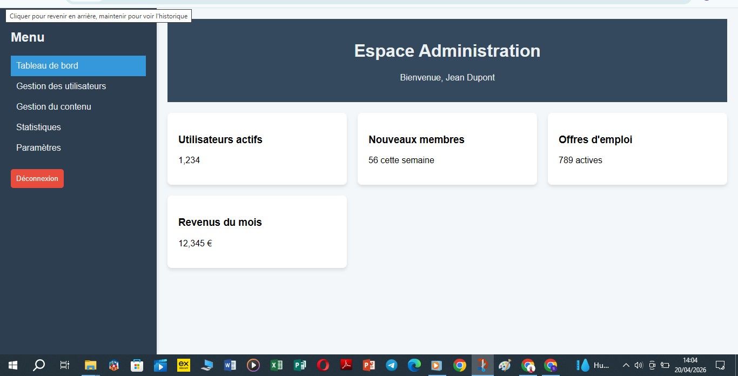Launch Microsoft Publisher from the taskbar
Screen dimensions: 738x376
[299, 365]
